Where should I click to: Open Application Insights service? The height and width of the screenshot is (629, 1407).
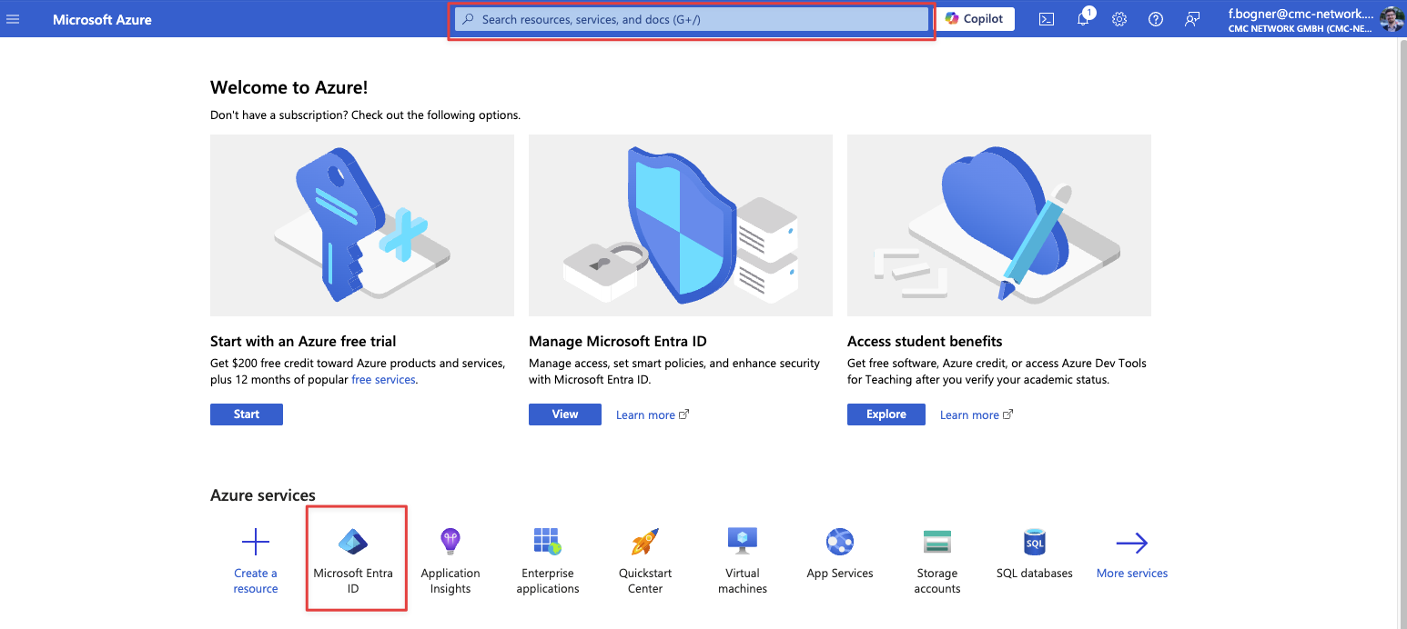point(450,560)
